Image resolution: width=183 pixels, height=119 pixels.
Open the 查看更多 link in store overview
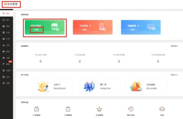(x=174, y=46)
